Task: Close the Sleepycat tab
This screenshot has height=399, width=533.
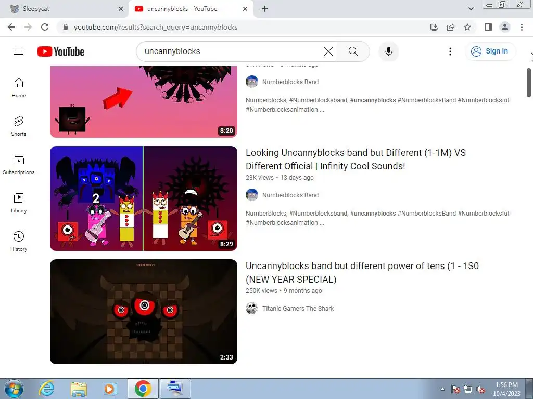Action: (x=121, y=9)
